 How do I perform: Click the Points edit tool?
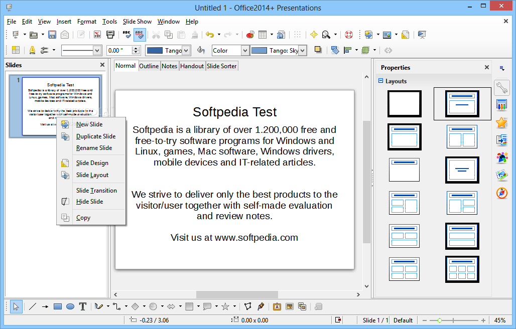(x=248, y=306)
